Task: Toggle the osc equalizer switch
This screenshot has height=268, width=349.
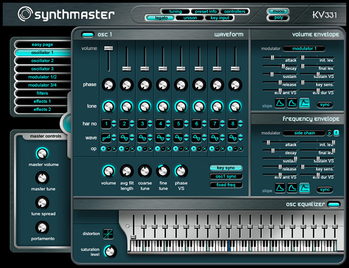Action: pos(334,204)
